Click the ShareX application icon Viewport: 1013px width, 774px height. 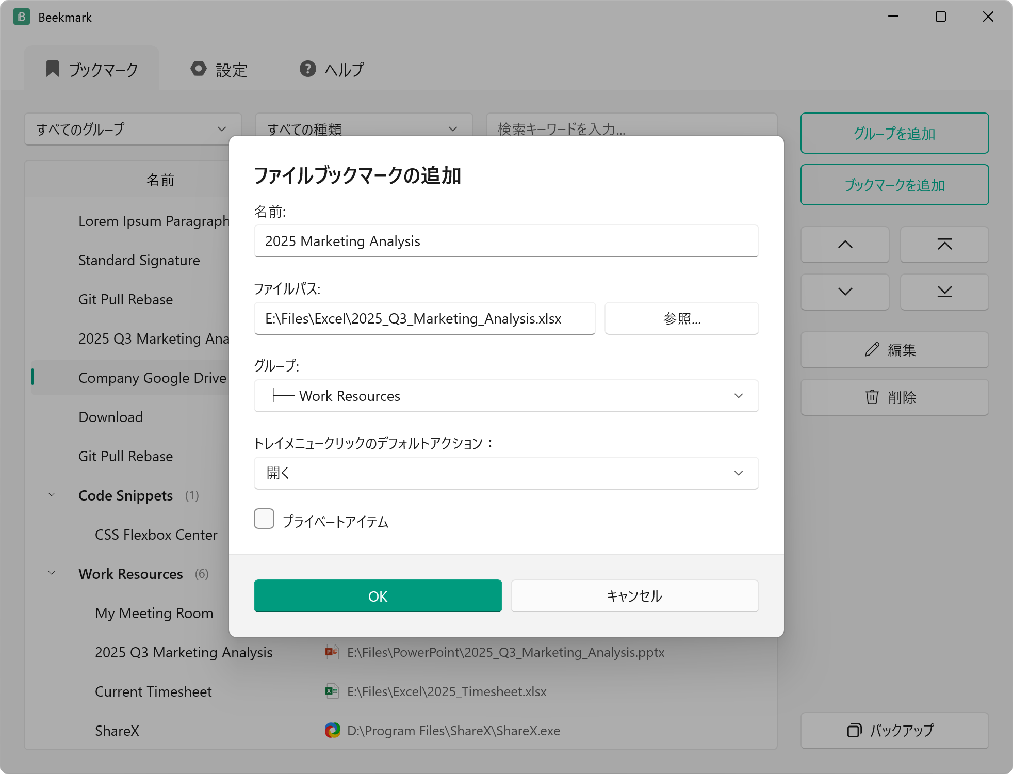tap(332, 731)
